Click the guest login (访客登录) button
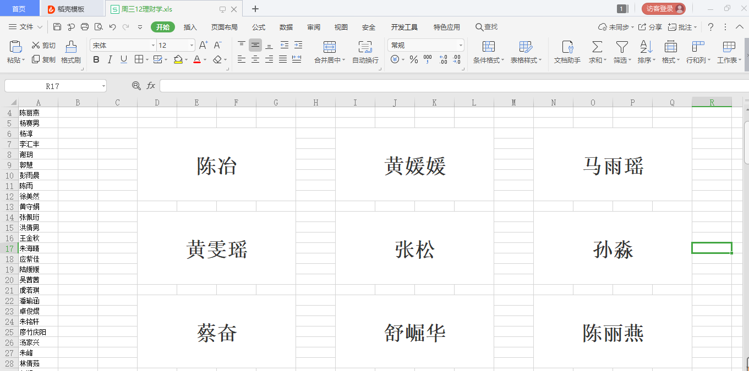The image size is (749, 371). point(663,8)
